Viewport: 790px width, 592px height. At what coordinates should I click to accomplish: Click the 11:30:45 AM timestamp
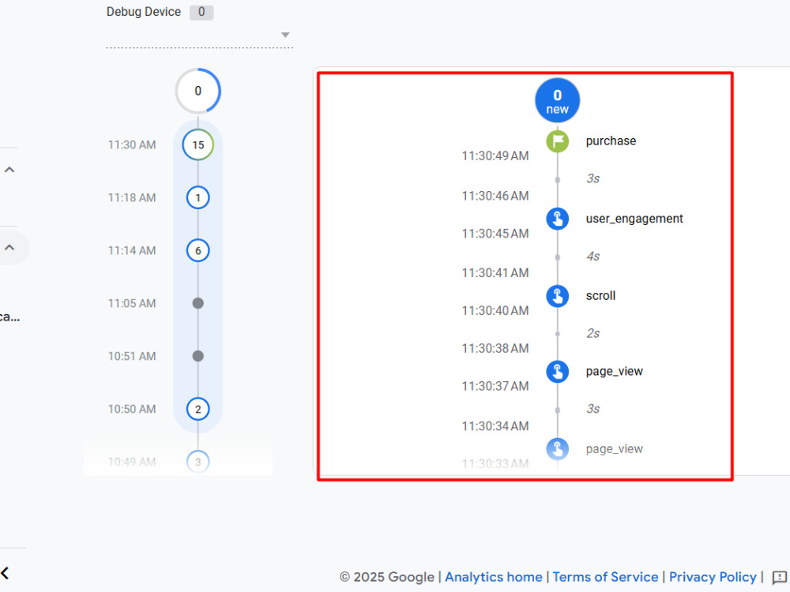click(x=495, y=234)
